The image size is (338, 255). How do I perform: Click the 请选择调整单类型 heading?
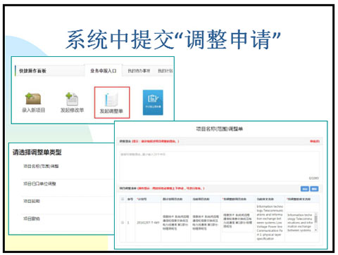point(37,152)
